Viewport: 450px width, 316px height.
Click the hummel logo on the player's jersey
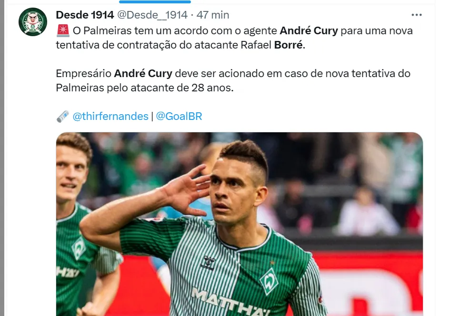208,262
